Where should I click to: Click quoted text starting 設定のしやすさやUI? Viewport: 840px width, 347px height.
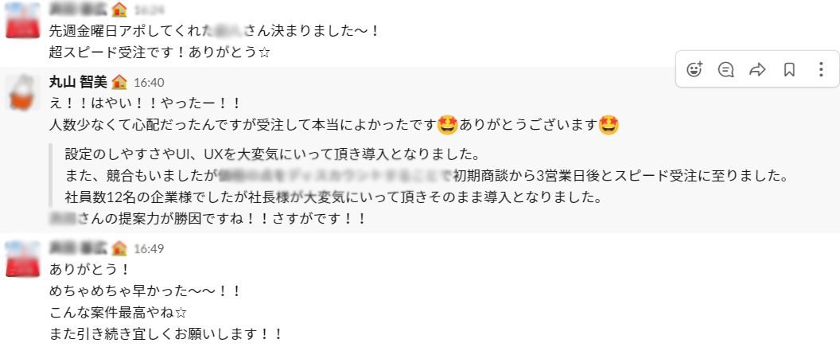272,154
